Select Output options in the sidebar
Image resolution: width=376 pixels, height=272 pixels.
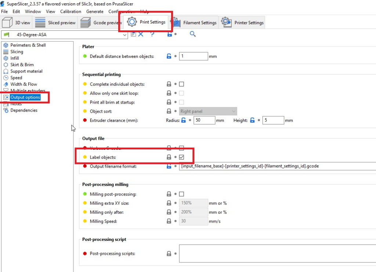pyautogui.click(x=25, y=97)
